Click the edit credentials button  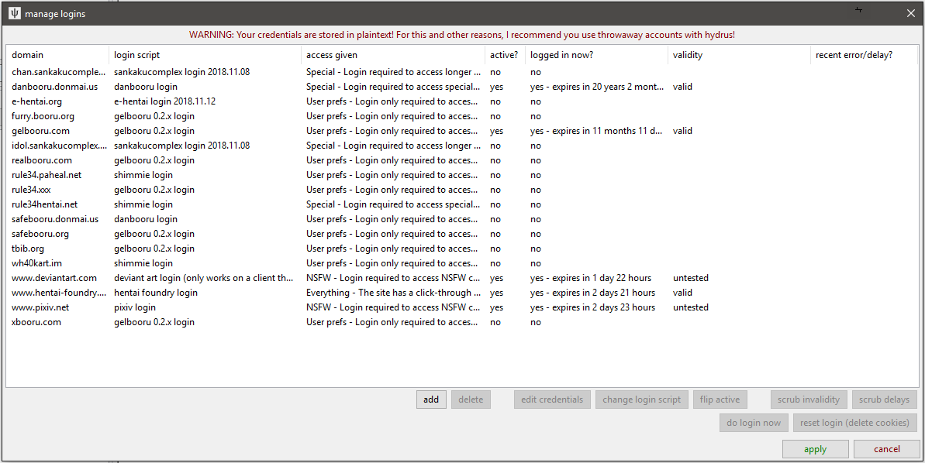pos(552,400)
